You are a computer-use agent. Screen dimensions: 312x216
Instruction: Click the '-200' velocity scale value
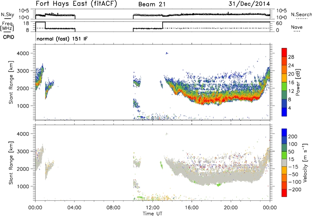294,189
